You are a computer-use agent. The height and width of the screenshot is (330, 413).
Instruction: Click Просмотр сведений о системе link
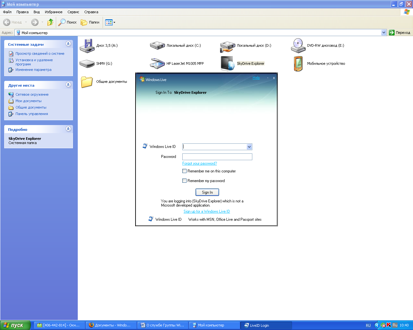click(x=40, y=53)
